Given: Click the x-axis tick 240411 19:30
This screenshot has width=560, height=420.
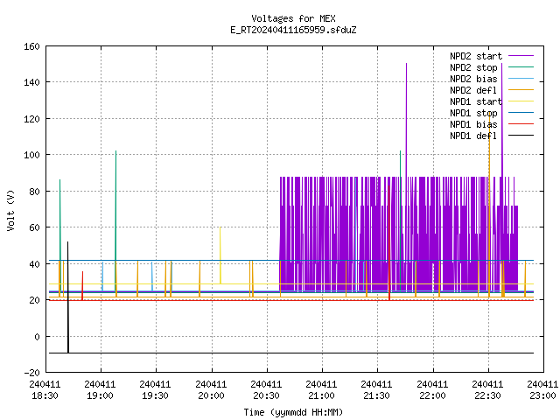Looking at the screenshot, I should coord(155,390).
